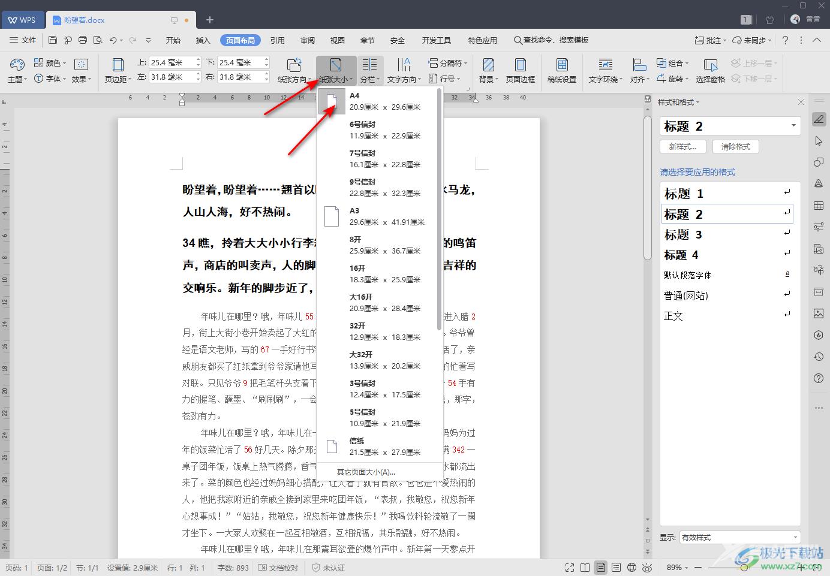Viewport: 830px width, 576px height.
Task: Toggle 文档校对 in the status bar
Action: click(x=278, y=568)
